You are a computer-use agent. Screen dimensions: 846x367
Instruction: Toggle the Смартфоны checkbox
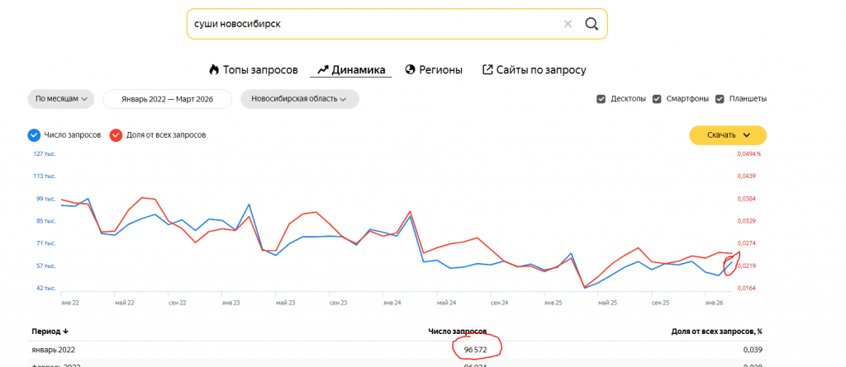tap(657, 99)
